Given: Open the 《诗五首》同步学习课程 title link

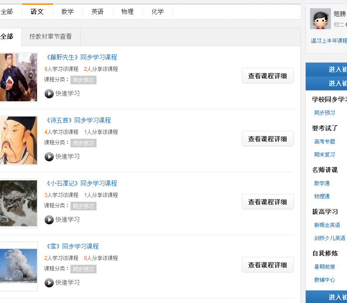Looking at the screenshot, I should [x=78, y=120].
